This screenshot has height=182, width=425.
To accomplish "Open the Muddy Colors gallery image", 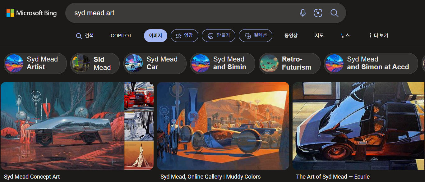I will pos(223,126).
